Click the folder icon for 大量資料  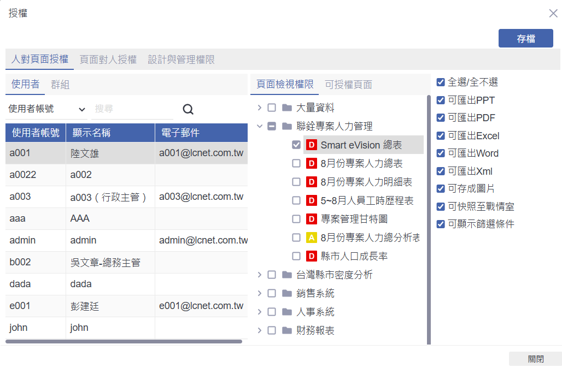(x=287, y=108)
